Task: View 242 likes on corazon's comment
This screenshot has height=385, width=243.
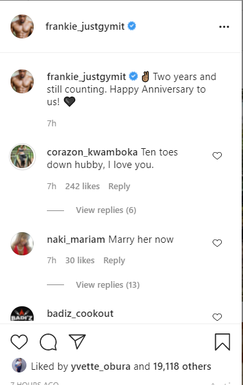Action: point(83,187)
